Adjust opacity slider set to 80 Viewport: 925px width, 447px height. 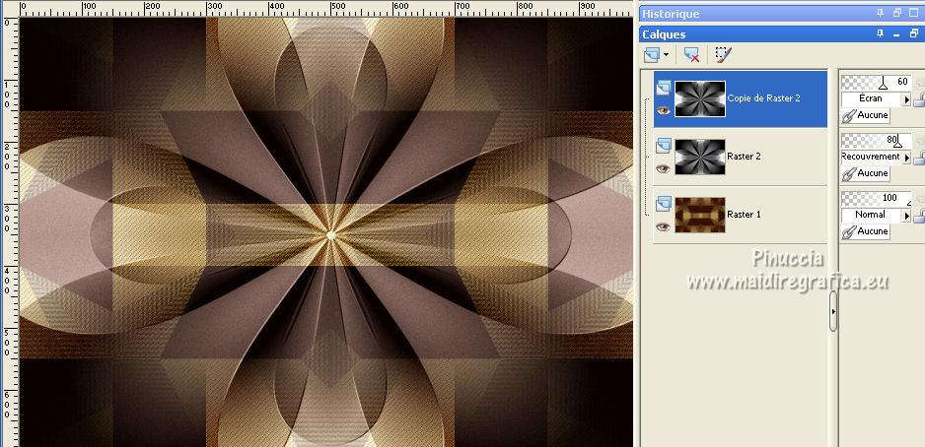pyautogui.click(x=877, y=140)
